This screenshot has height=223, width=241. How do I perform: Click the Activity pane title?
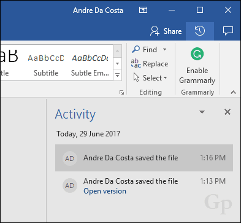click(75, 114)
